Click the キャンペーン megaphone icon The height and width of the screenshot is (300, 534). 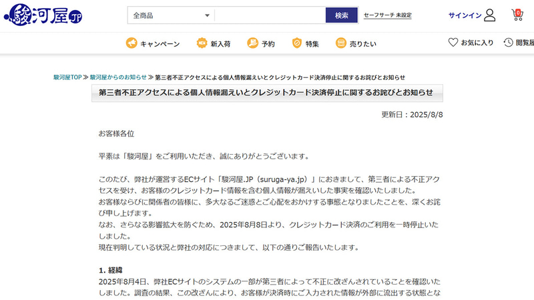coord(131,43)
